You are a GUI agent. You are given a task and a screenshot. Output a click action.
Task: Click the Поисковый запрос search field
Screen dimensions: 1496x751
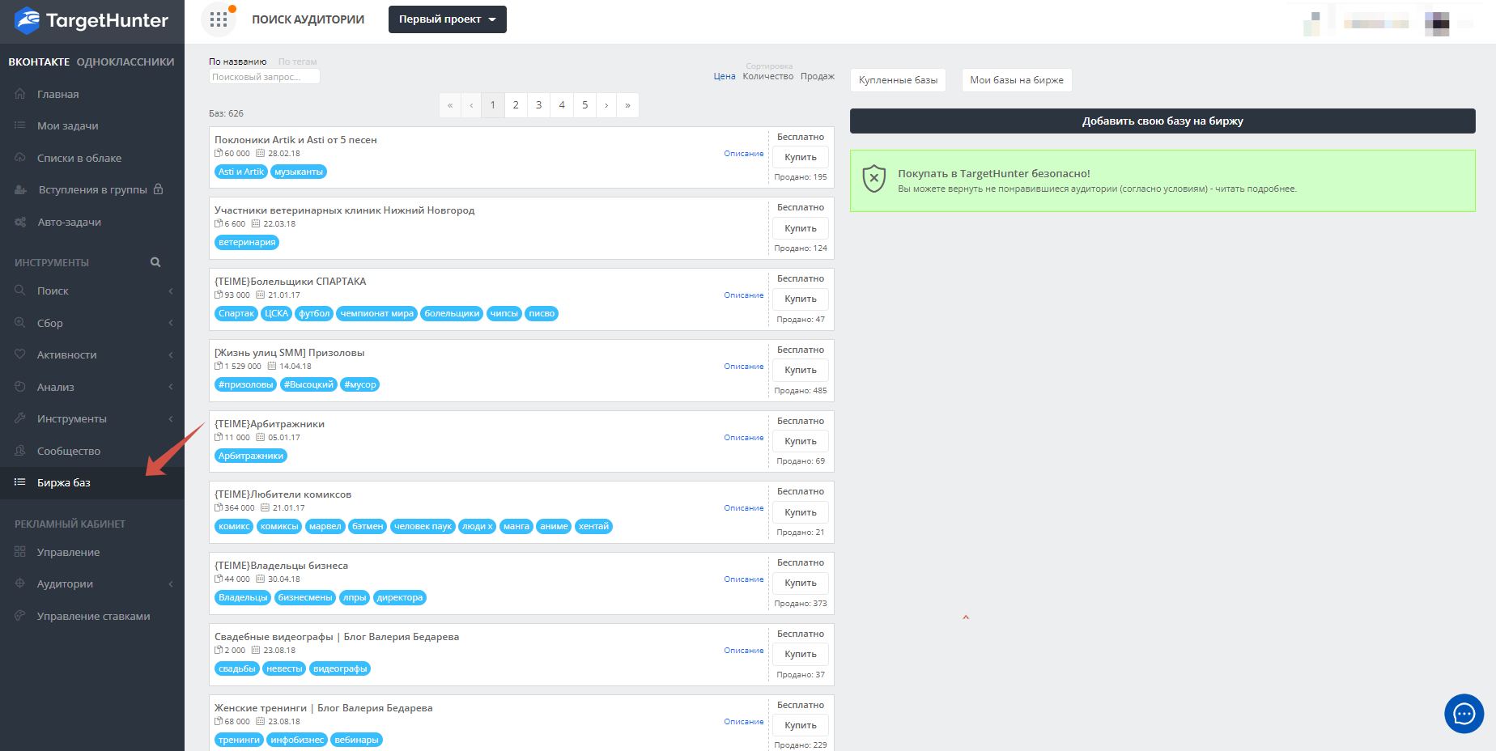pyautogui.click(x=264, y=77)
